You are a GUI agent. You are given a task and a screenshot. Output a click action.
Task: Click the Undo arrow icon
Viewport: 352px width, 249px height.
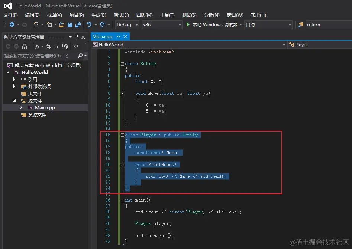click(x=89, y=24)
